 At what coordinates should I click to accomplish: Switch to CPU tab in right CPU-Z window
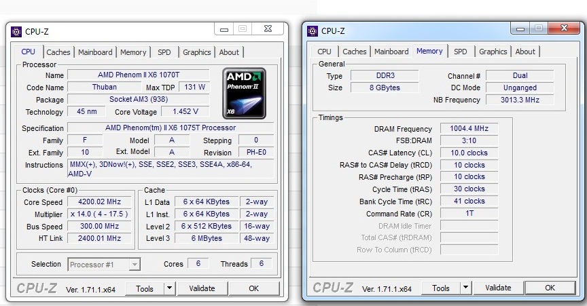[324, 52]
